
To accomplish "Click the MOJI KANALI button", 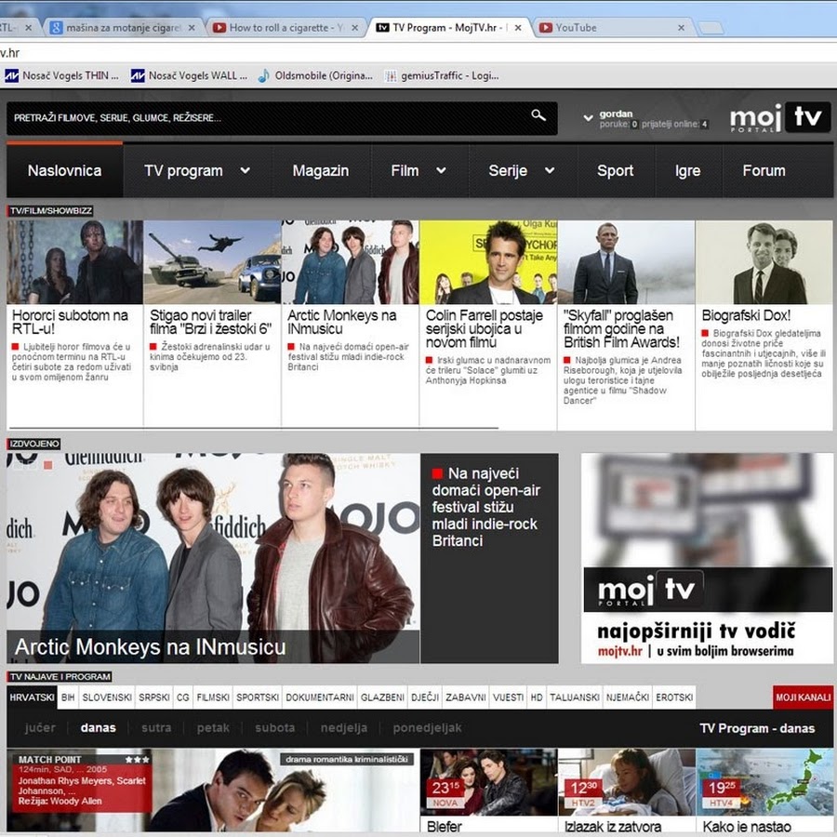I will pos(803,697).
